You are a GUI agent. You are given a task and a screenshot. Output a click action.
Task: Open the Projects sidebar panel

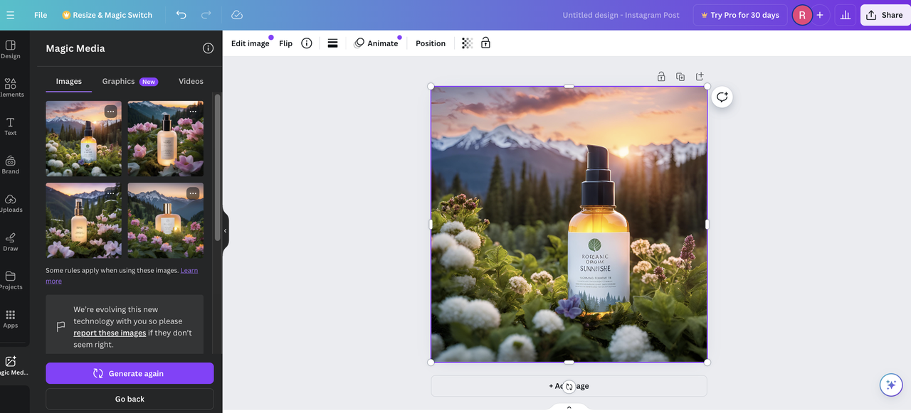11,280
